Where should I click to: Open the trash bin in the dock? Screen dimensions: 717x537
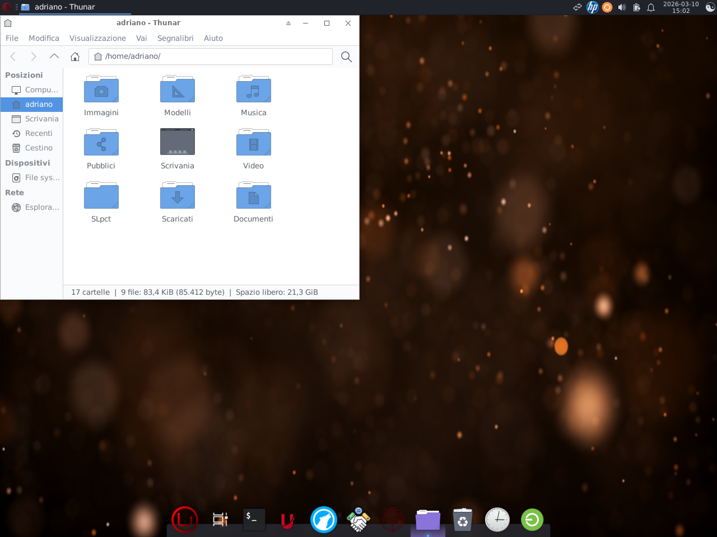tap(463, 520)
